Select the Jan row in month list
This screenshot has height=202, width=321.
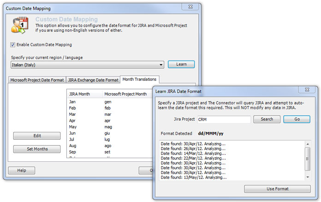[x=109, y=102]
